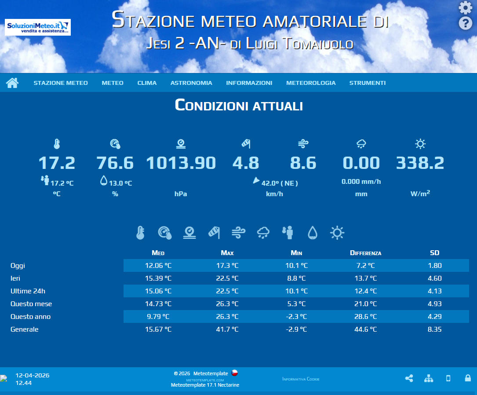Viewport: 477px width, 395px height.
Task: Open settings via the gear icon
Action: coord(465,8)
